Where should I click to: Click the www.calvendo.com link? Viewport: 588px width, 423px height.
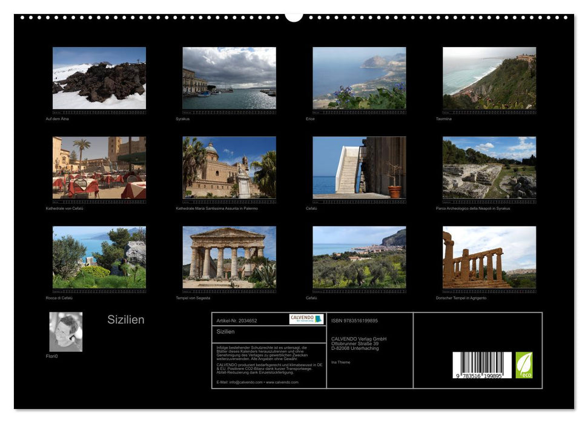click(283, 382)
